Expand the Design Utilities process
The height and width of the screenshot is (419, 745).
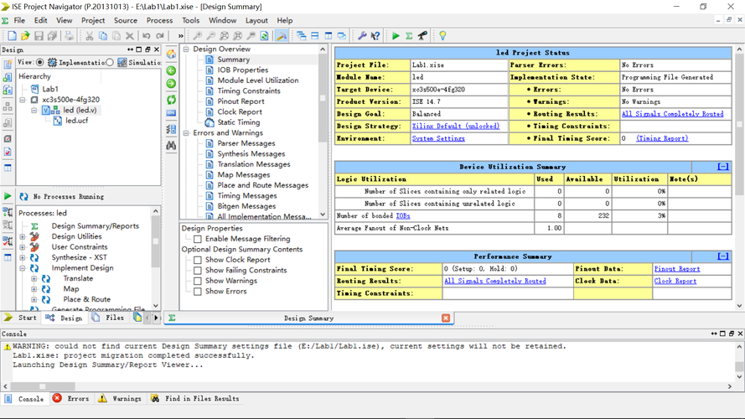(x=23, y=236)
